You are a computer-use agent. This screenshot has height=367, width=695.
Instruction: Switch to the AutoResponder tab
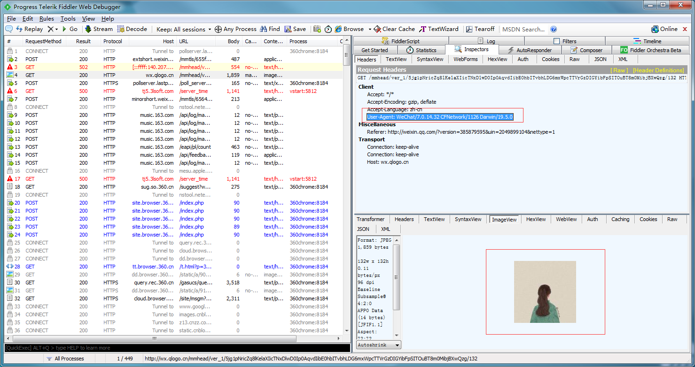tap(530, 50)
